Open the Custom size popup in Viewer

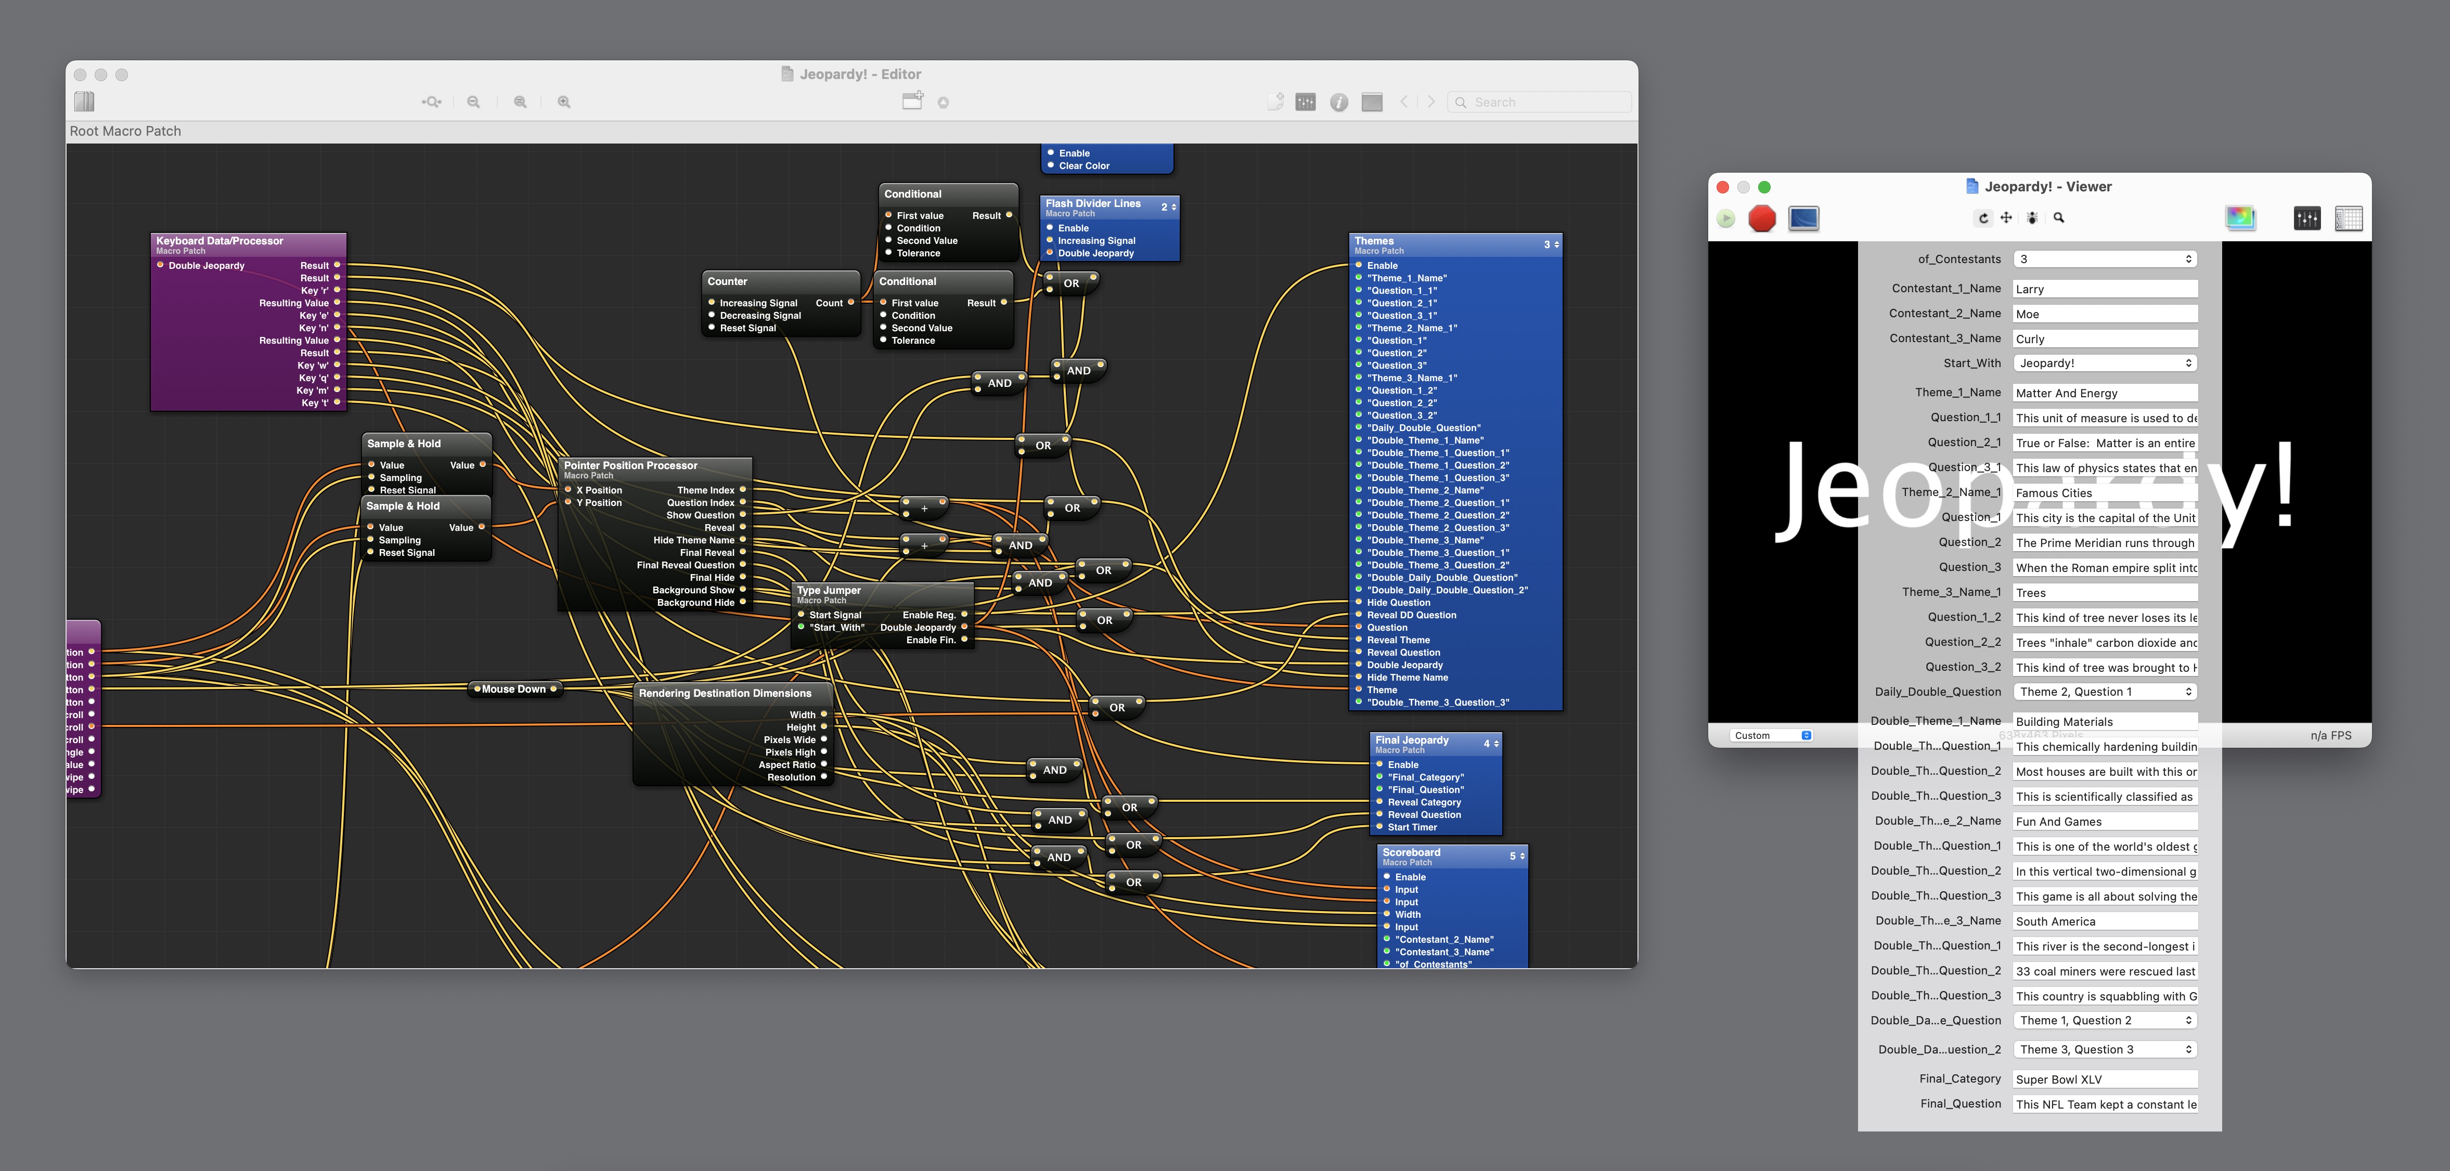tap(1772, 736)
